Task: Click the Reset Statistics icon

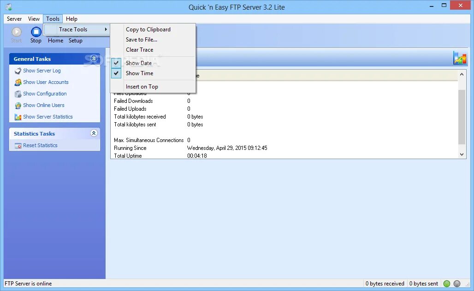Action: [x=18, y=146]
